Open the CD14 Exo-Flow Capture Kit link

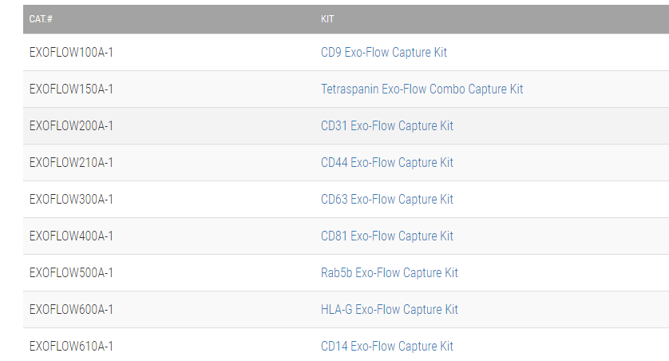click(386, 346)
